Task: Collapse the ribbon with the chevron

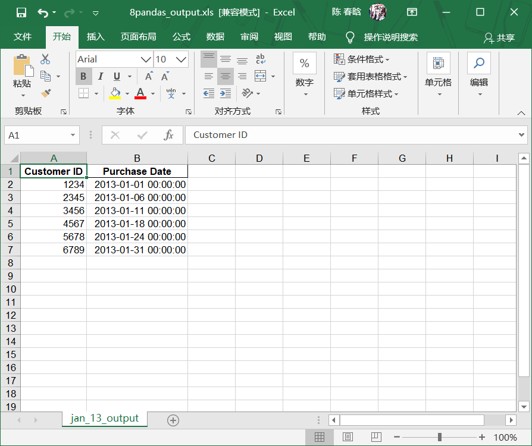Action: pyautogui.click(x=521, y=113)
